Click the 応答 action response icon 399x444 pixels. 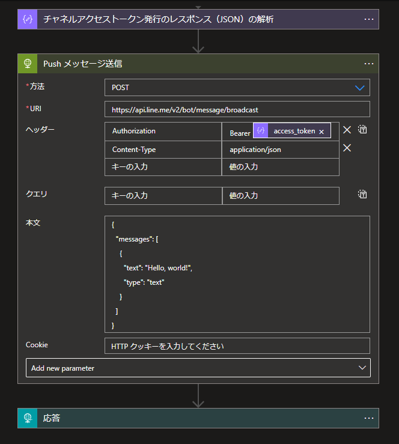(x=28, y=418)
